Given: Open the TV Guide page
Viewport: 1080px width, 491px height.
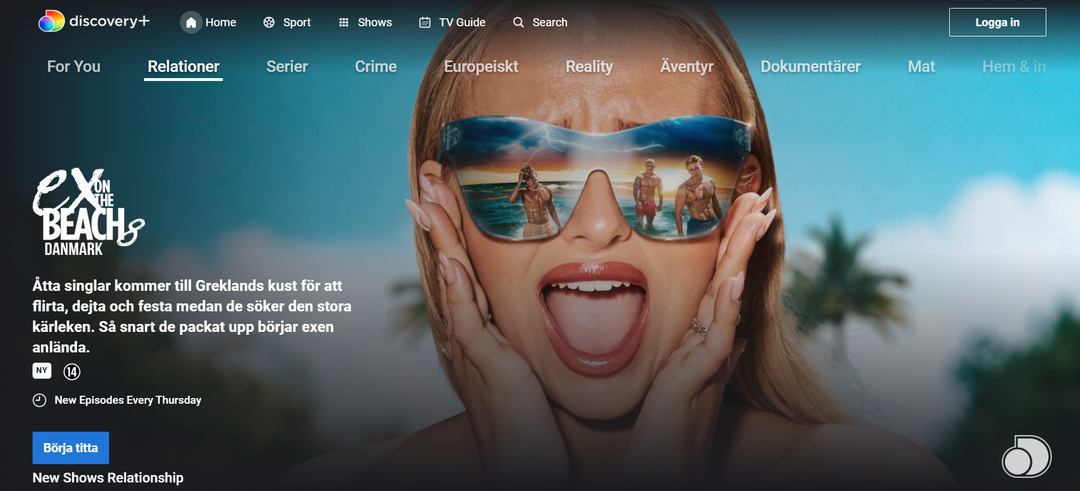Looking at the screenshot, I should pyautogui.click(x=462, y=22).
